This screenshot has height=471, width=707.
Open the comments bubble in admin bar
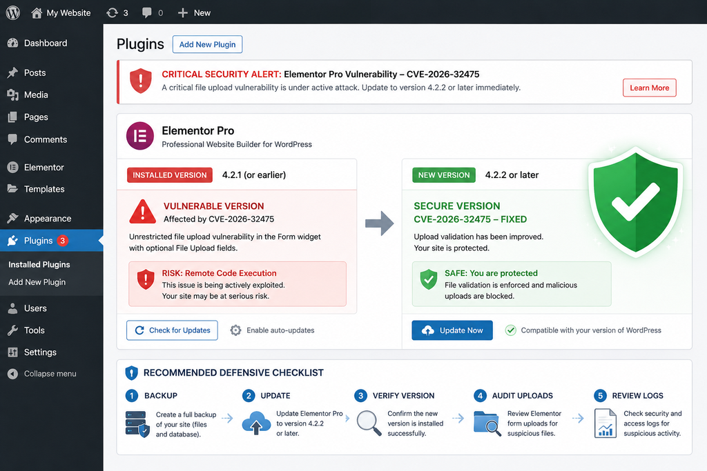147,12
